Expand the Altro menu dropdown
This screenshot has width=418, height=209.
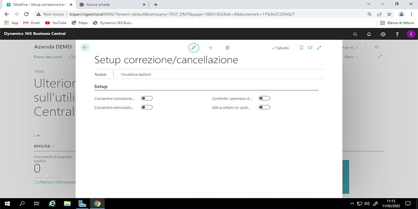tap(351, 57)
